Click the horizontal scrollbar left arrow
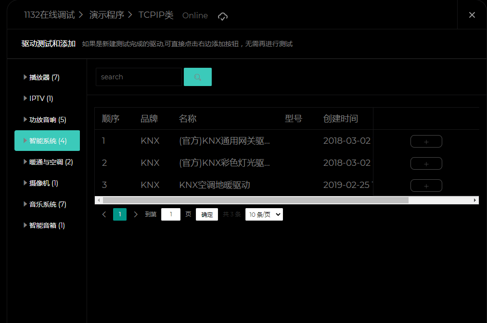Image resolution: width=487 pixels, height=323 pixels. 99,200
